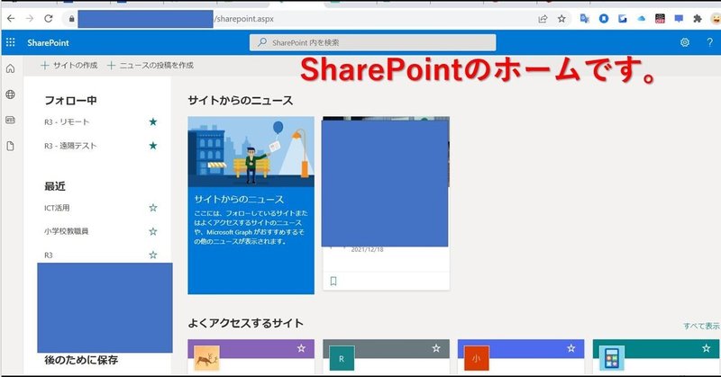
Task: Follow the R3 recent site star
Action: [x=153, y=255]
